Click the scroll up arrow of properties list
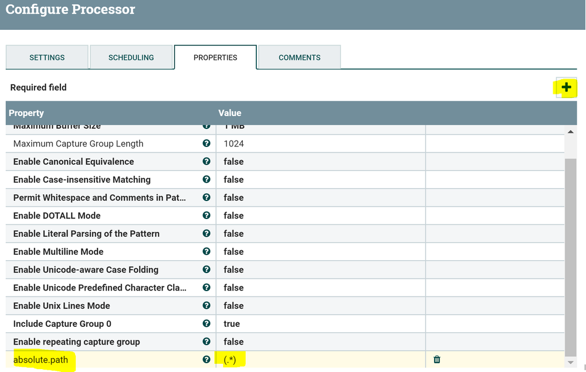The height and width of the screenshot is (372, 586). (x=571, y=132)
